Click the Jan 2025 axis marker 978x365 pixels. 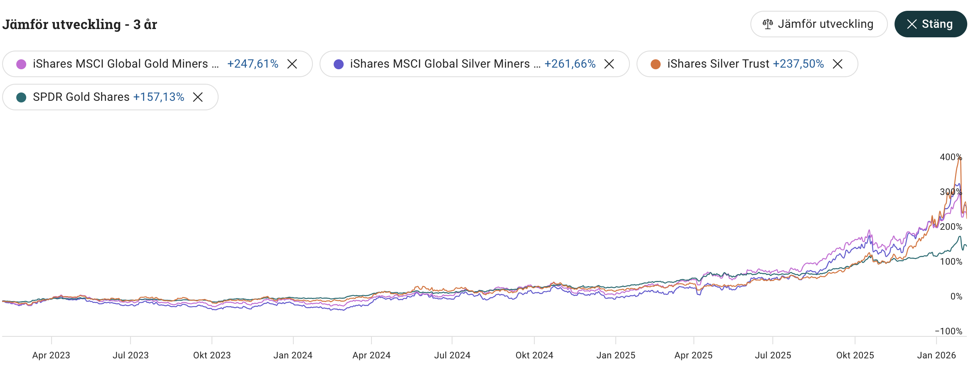coord(616,355)
